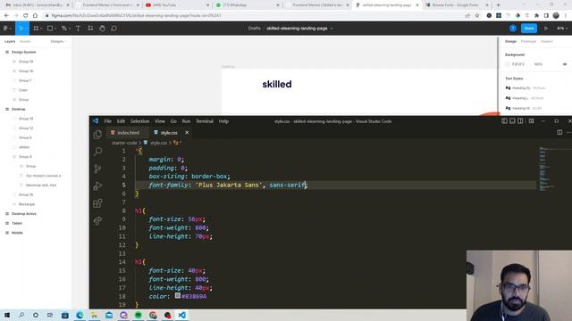Open Windows taskbar search
The image size is (572, 321).
pos(21,315)
